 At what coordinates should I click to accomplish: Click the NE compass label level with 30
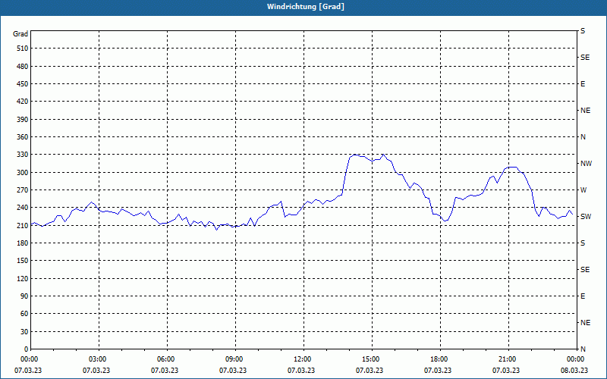coord(585,323)
